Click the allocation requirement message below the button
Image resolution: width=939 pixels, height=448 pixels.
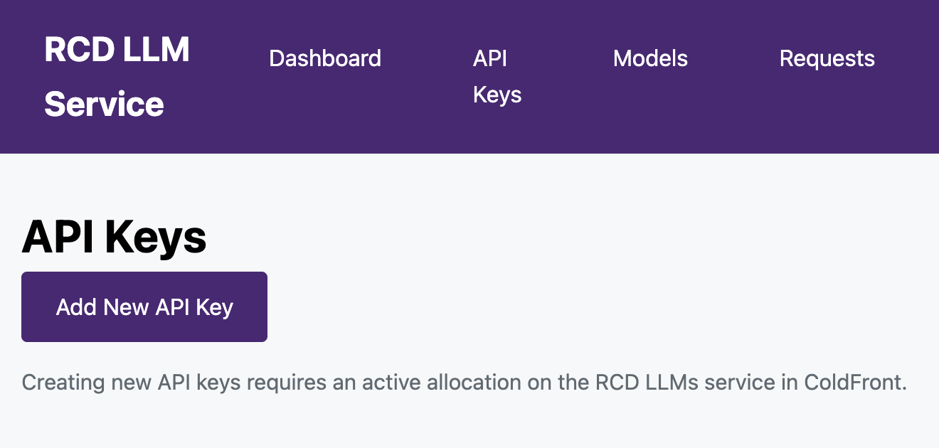click(463, 382)
